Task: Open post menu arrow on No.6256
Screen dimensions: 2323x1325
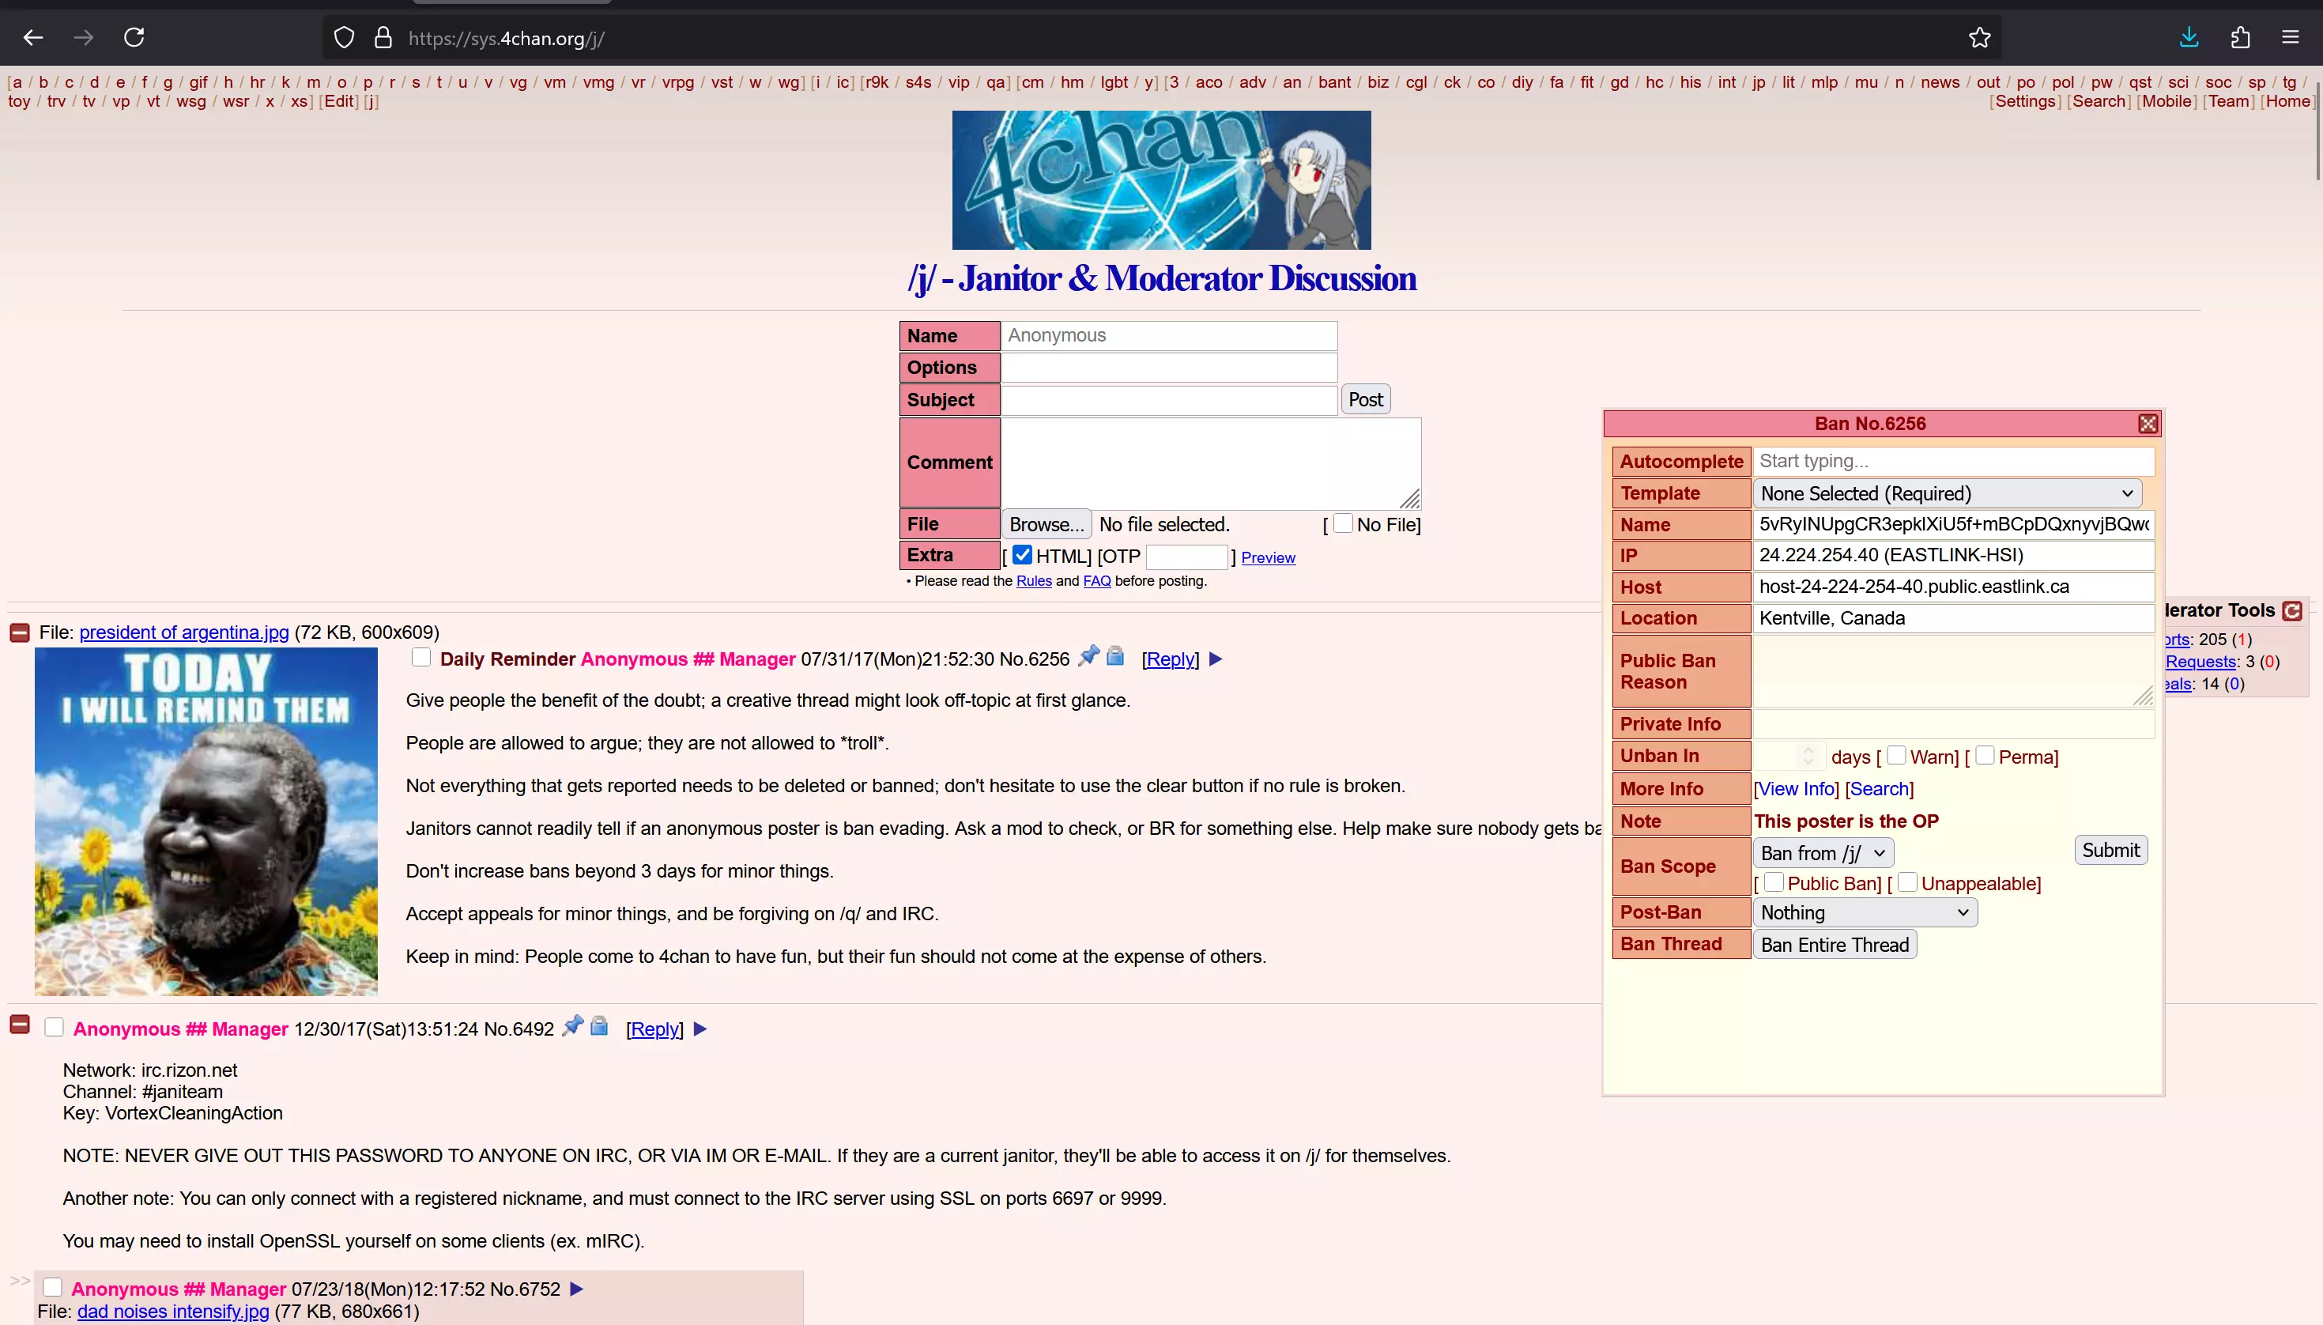Action: tap(1216, 659)
